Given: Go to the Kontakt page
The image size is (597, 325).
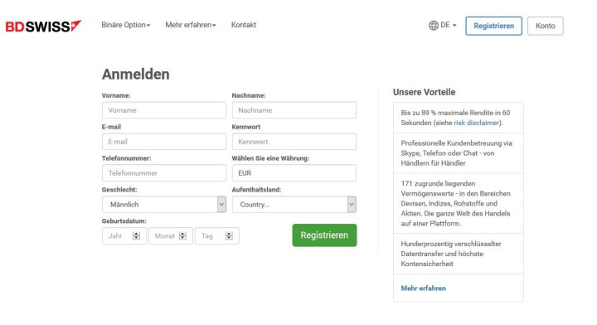Looking at the screenshot, I should pos(244,25).
